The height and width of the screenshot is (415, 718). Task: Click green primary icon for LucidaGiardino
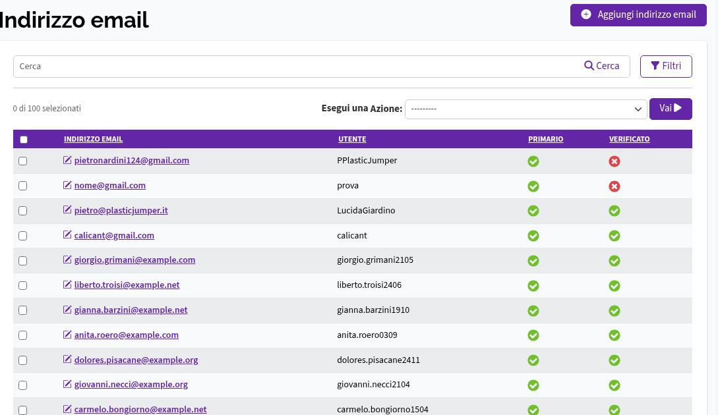click(x=533, y=211)
